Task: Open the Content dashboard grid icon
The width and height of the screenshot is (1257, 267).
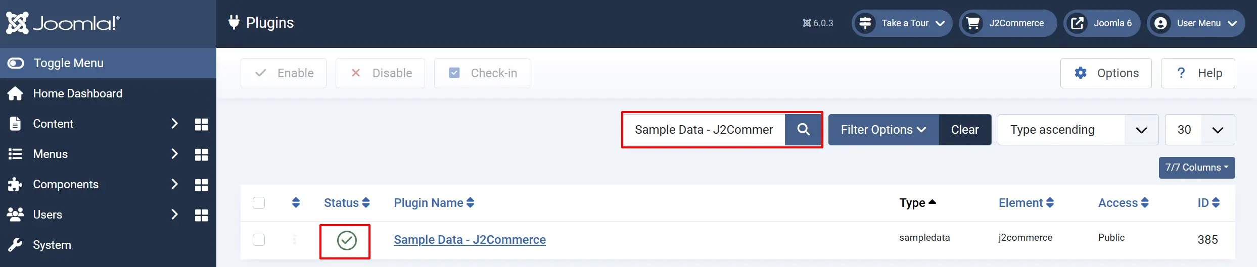Action: (201, 124)
